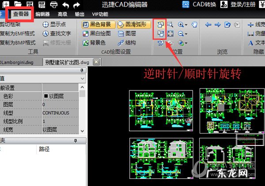The width and height of the screenshot is (265, 186).
Task: Click the top-left floor plan drawing sheet
Action: [x=161, y=111]
